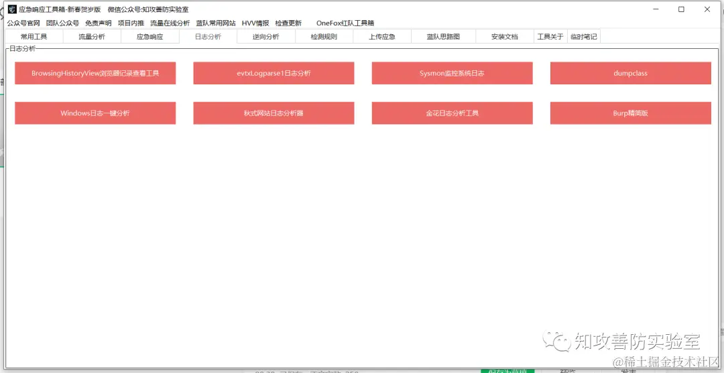
Task: Launch evtxLogparse1日志分析 tool
Action: 274,73
